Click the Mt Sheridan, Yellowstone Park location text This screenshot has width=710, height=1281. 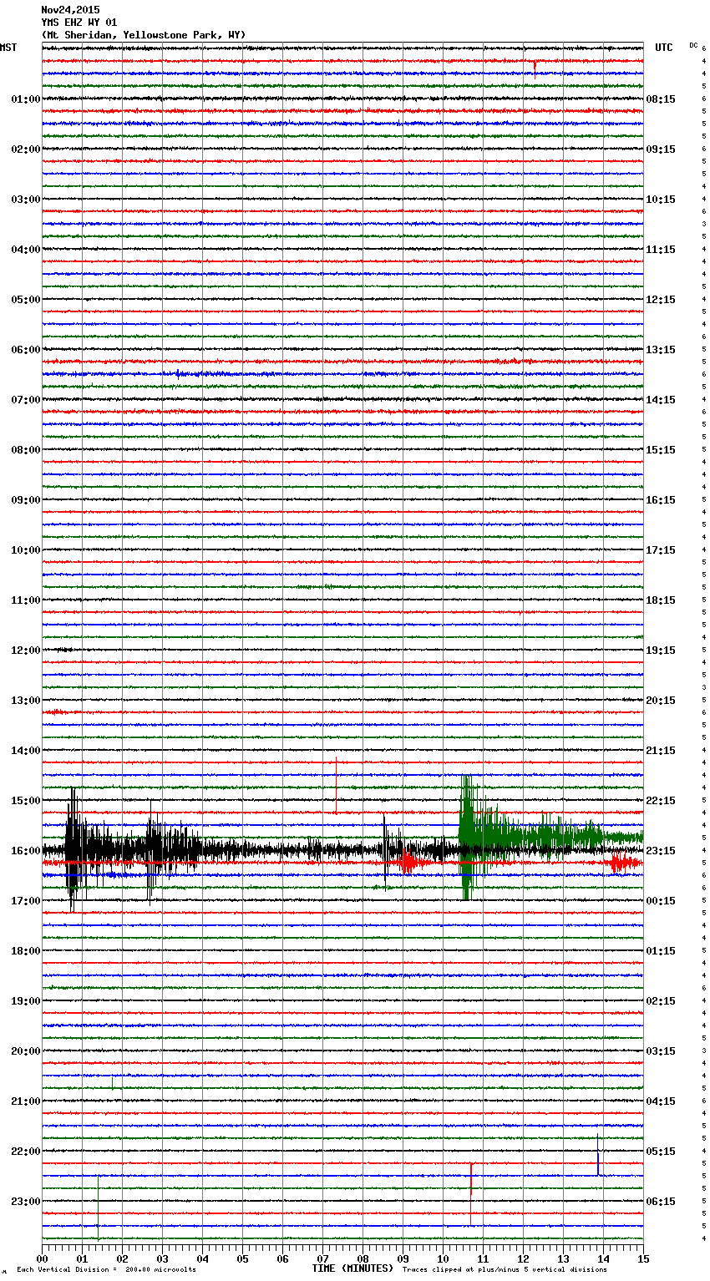point(143,35)
